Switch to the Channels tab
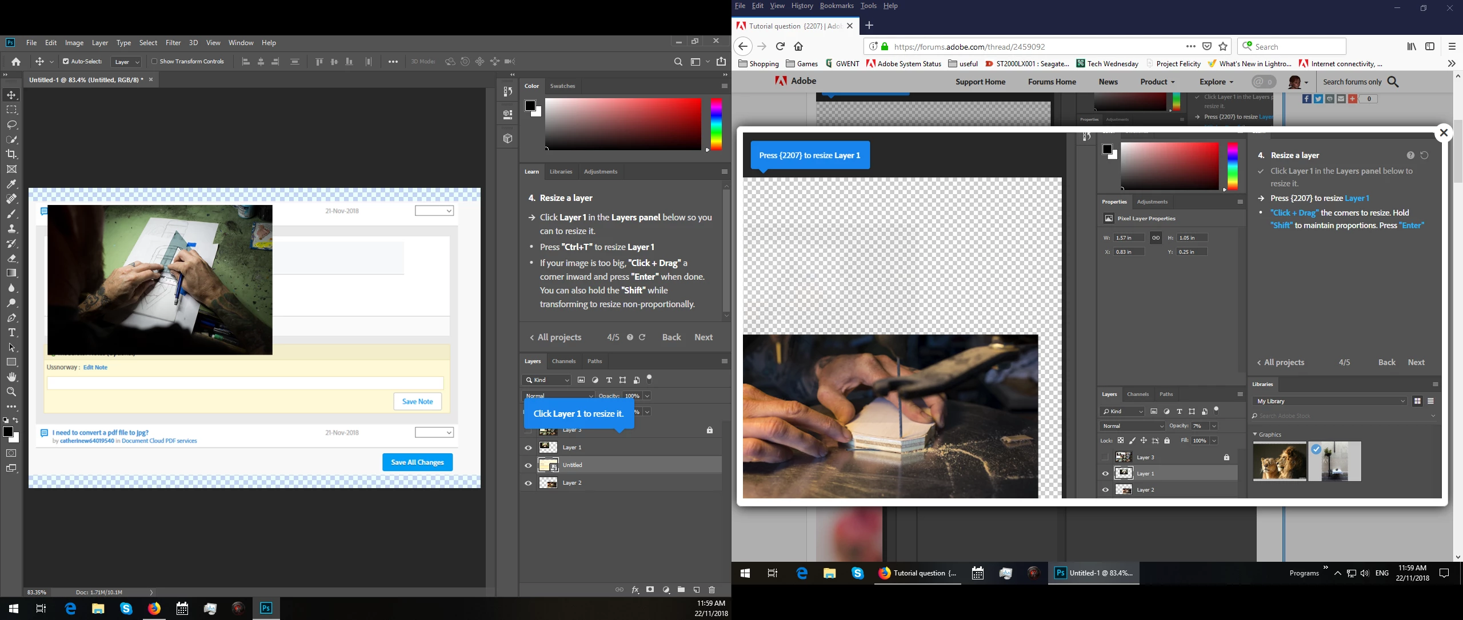The image size is (1463, 620). (563, 361)
